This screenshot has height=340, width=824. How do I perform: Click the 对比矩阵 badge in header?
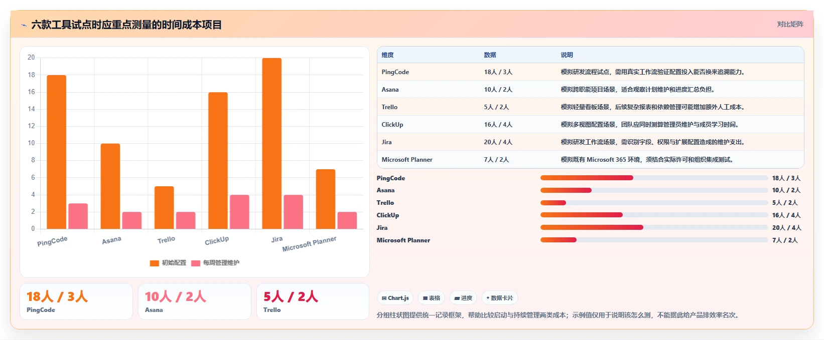pyautogui.click(x=790, y=24)
